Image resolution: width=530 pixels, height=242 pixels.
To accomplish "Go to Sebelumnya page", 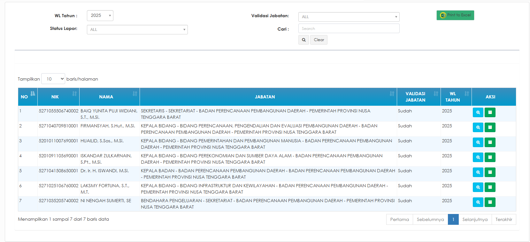I will click(430, 219).
